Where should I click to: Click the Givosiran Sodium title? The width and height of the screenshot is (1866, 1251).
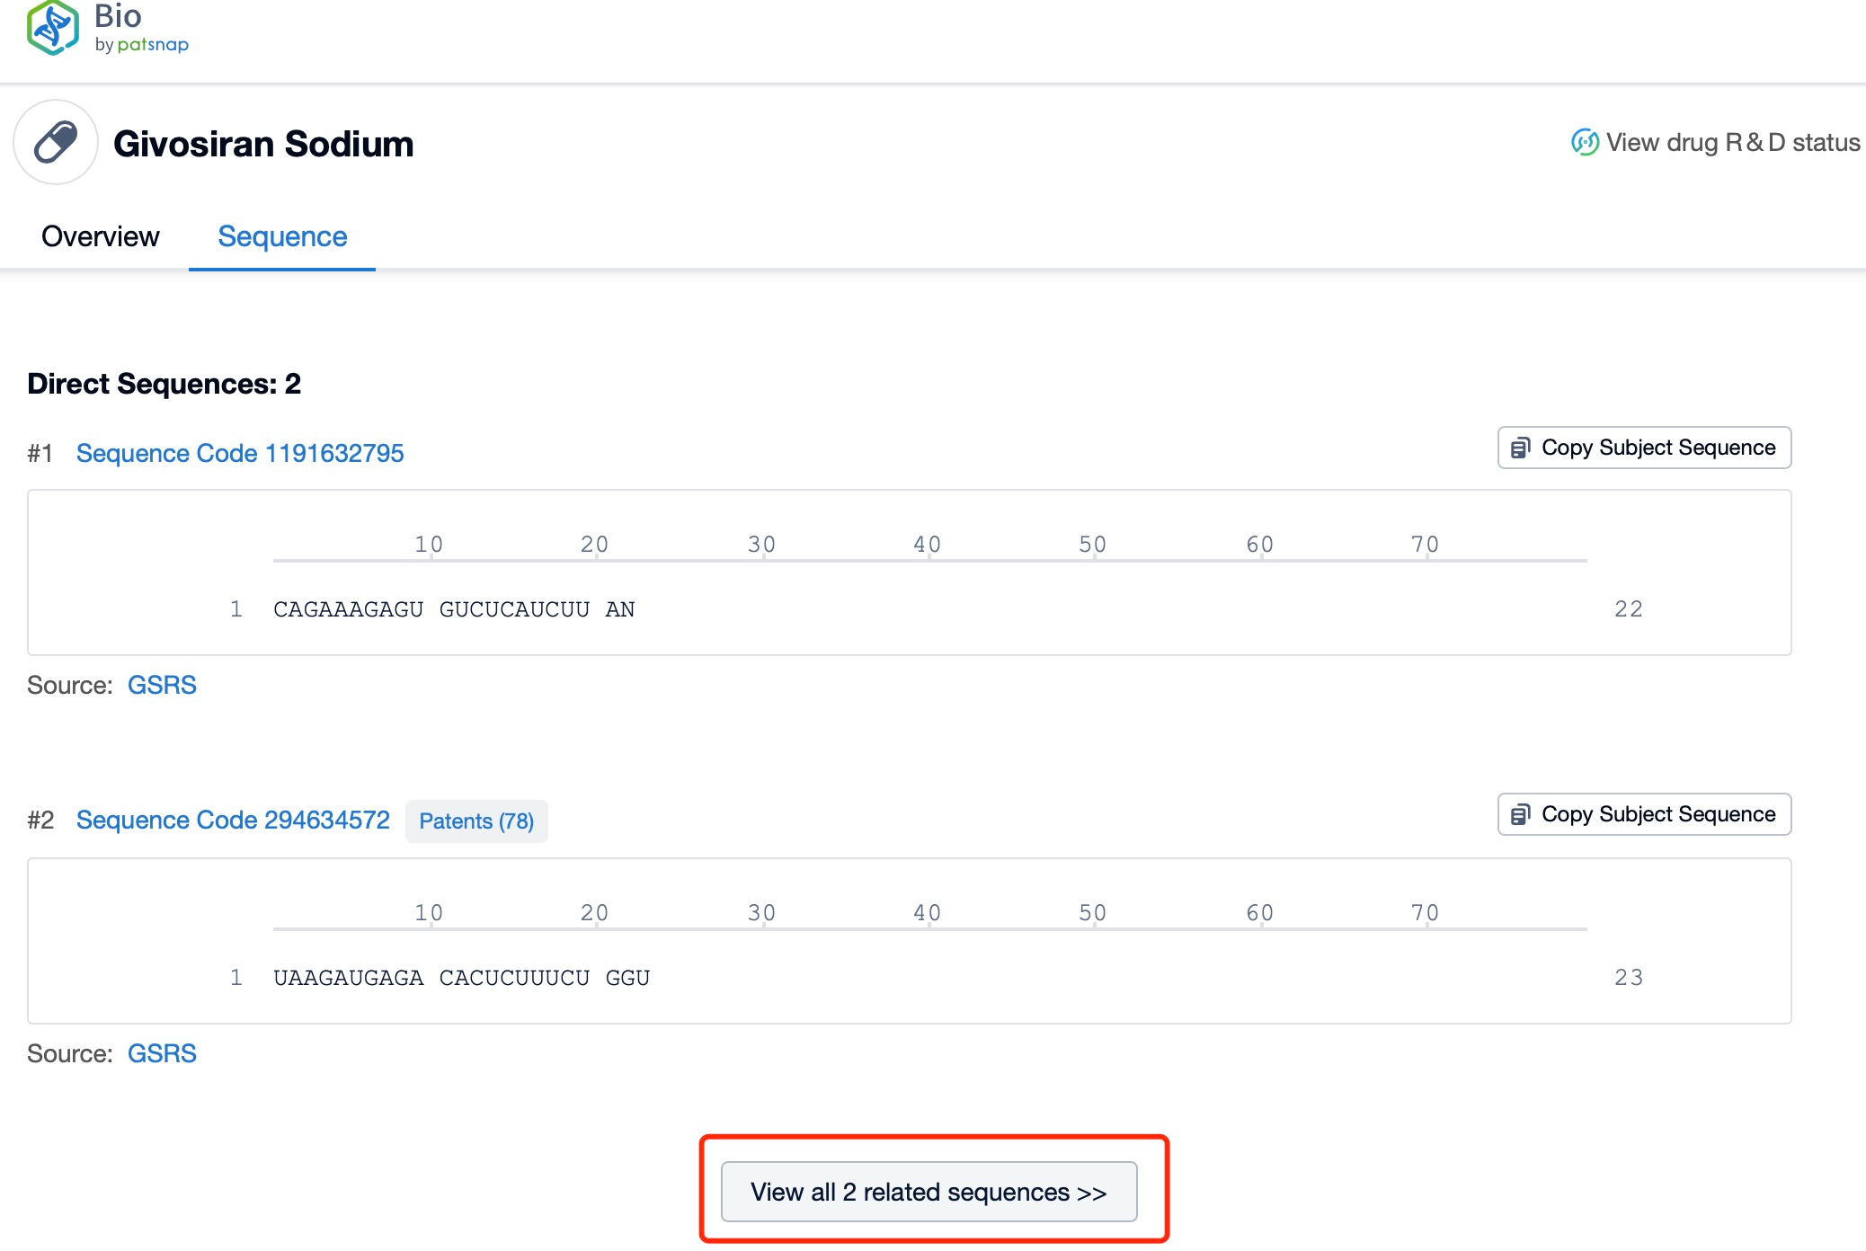pos(263,144)
